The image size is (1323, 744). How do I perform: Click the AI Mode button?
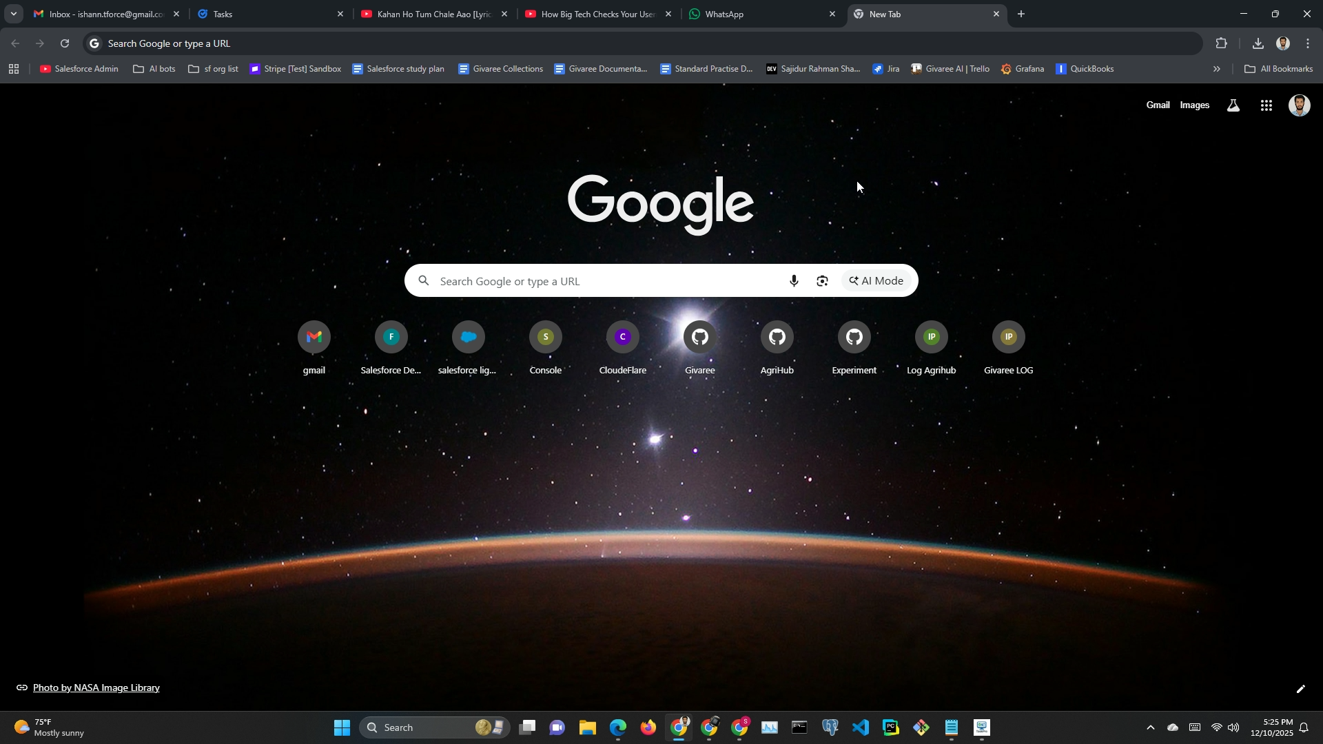click(876, 281)
